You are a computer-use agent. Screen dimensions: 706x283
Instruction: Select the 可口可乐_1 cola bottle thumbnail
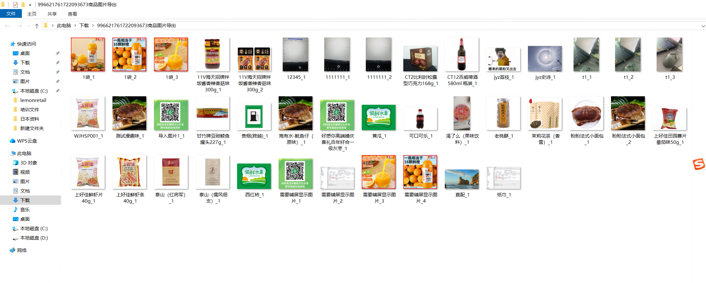(x=420, y=119)
